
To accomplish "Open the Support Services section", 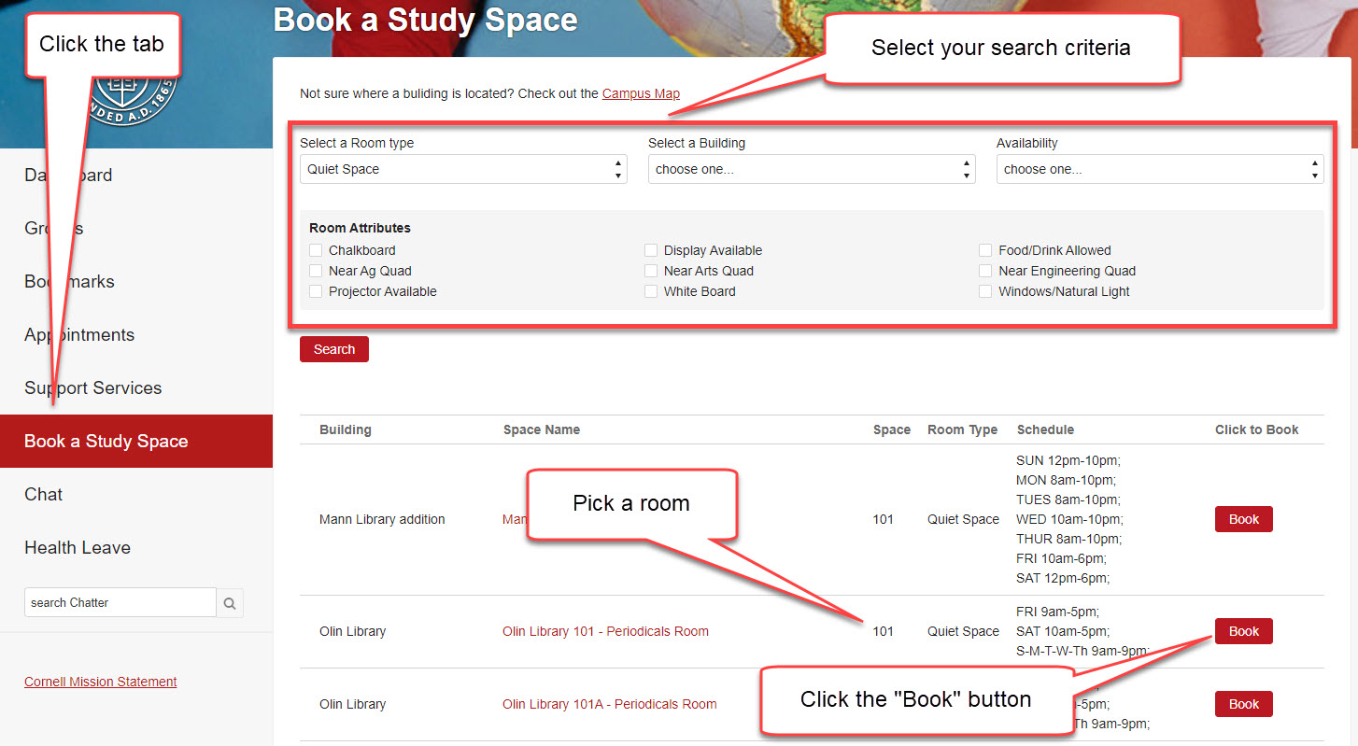I will (92, 387).
